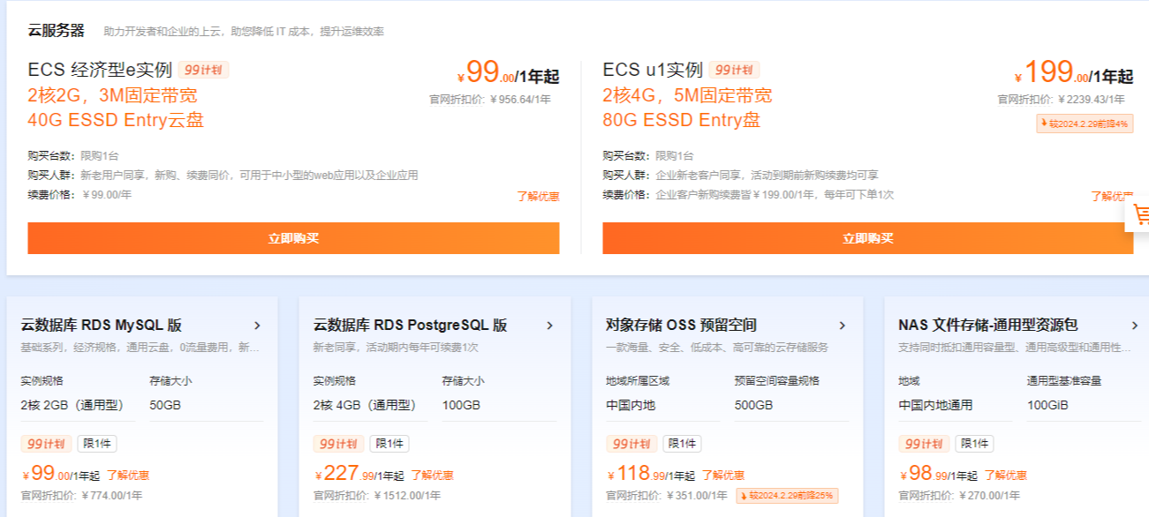Open 了解优惠 link in RDS MySQL card
Viewport: 1149px width, 517px height.
coord(128,476)
